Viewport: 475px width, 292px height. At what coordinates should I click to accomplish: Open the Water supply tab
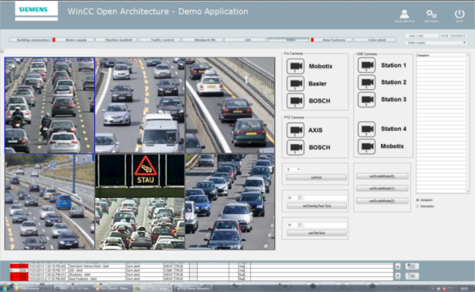73,40
